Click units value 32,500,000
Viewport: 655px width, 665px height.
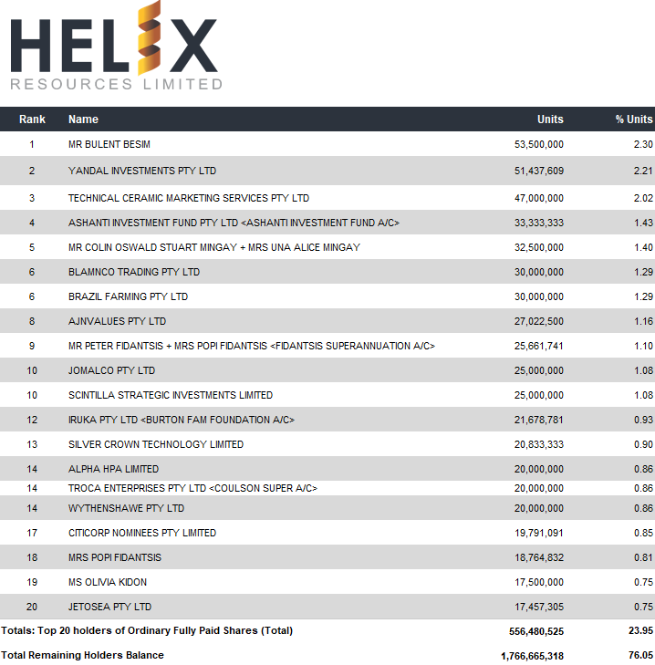tap(539, 247)
